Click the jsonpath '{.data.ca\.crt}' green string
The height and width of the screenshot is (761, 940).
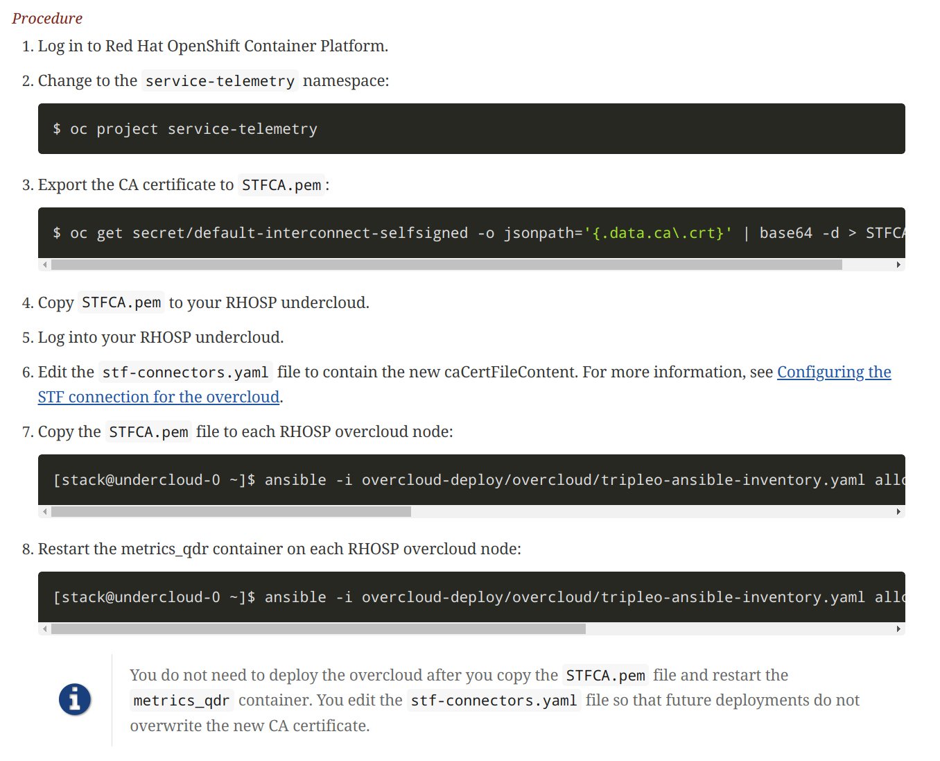[658, 233]
